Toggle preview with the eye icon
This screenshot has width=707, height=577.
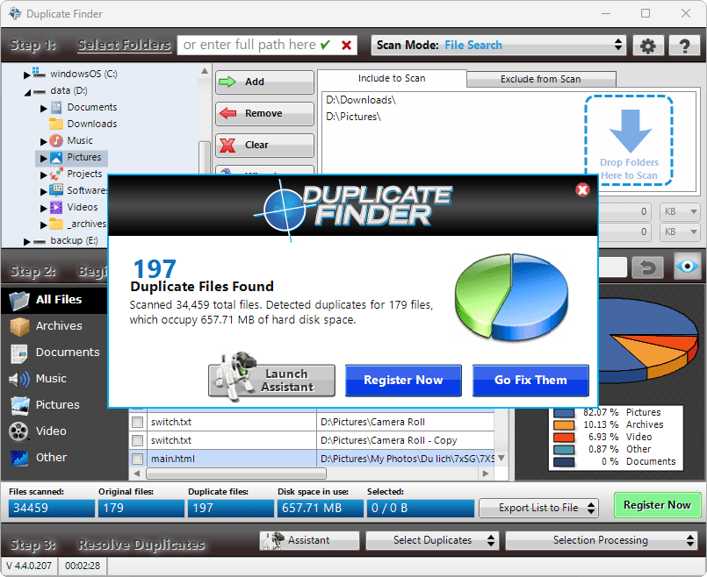coord(687,267)
